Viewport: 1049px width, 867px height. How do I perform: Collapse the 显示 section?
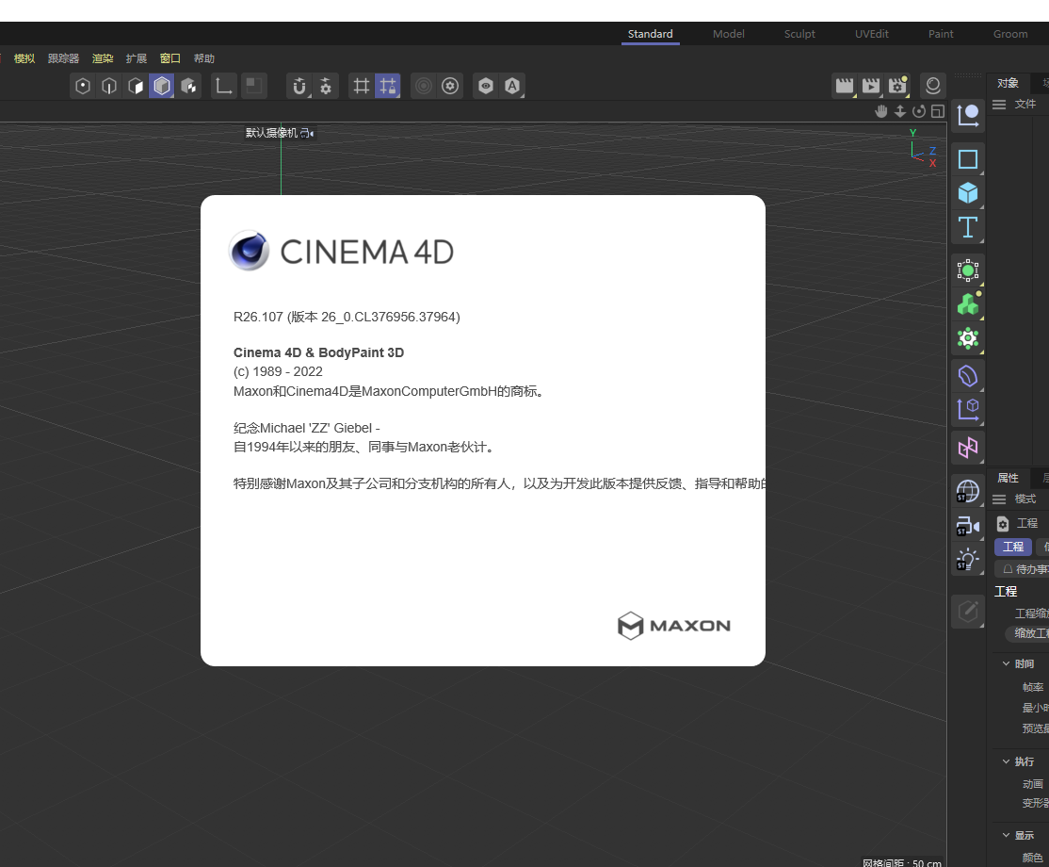click(x=1008, y=834)
